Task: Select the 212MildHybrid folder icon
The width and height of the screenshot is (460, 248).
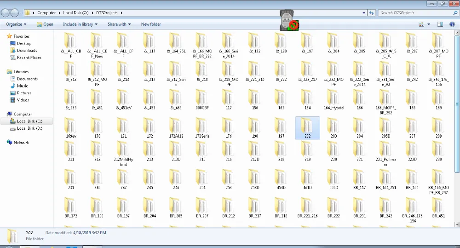Action: 123,149
